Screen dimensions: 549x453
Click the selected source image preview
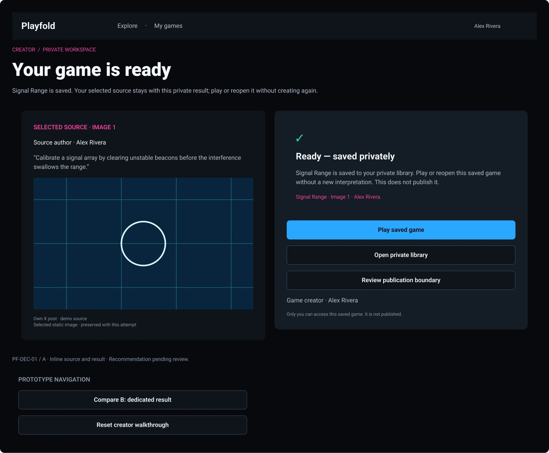coord(143,244)
